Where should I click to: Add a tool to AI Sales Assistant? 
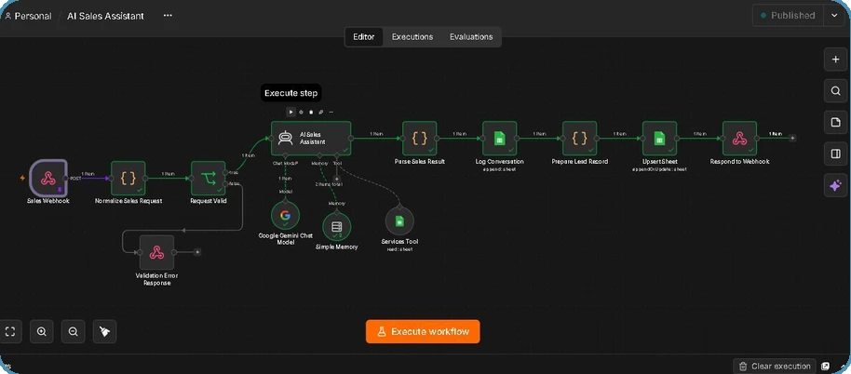(336, 179)
